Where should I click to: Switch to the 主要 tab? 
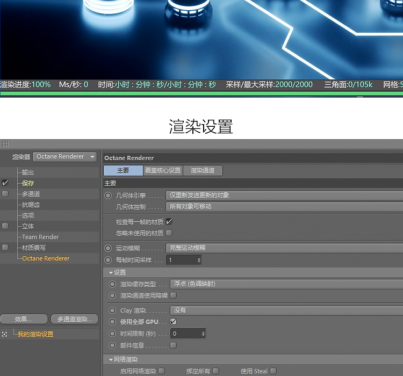tap(123, 171)
